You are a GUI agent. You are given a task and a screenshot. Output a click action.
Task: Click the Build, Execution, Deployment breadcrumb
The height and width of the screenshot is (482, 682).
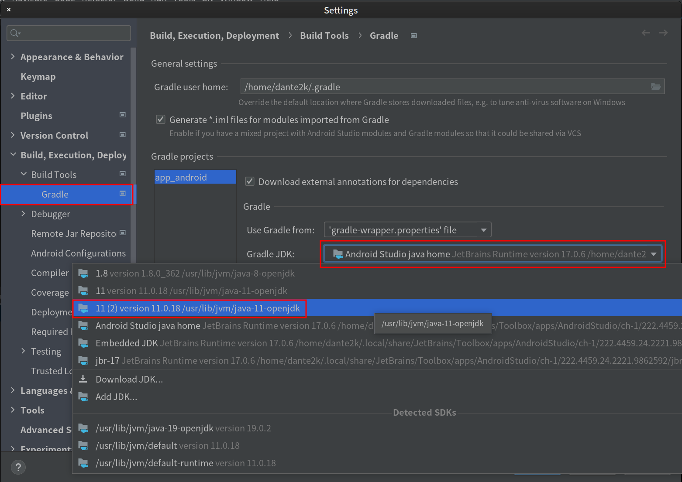click(214, 35)
